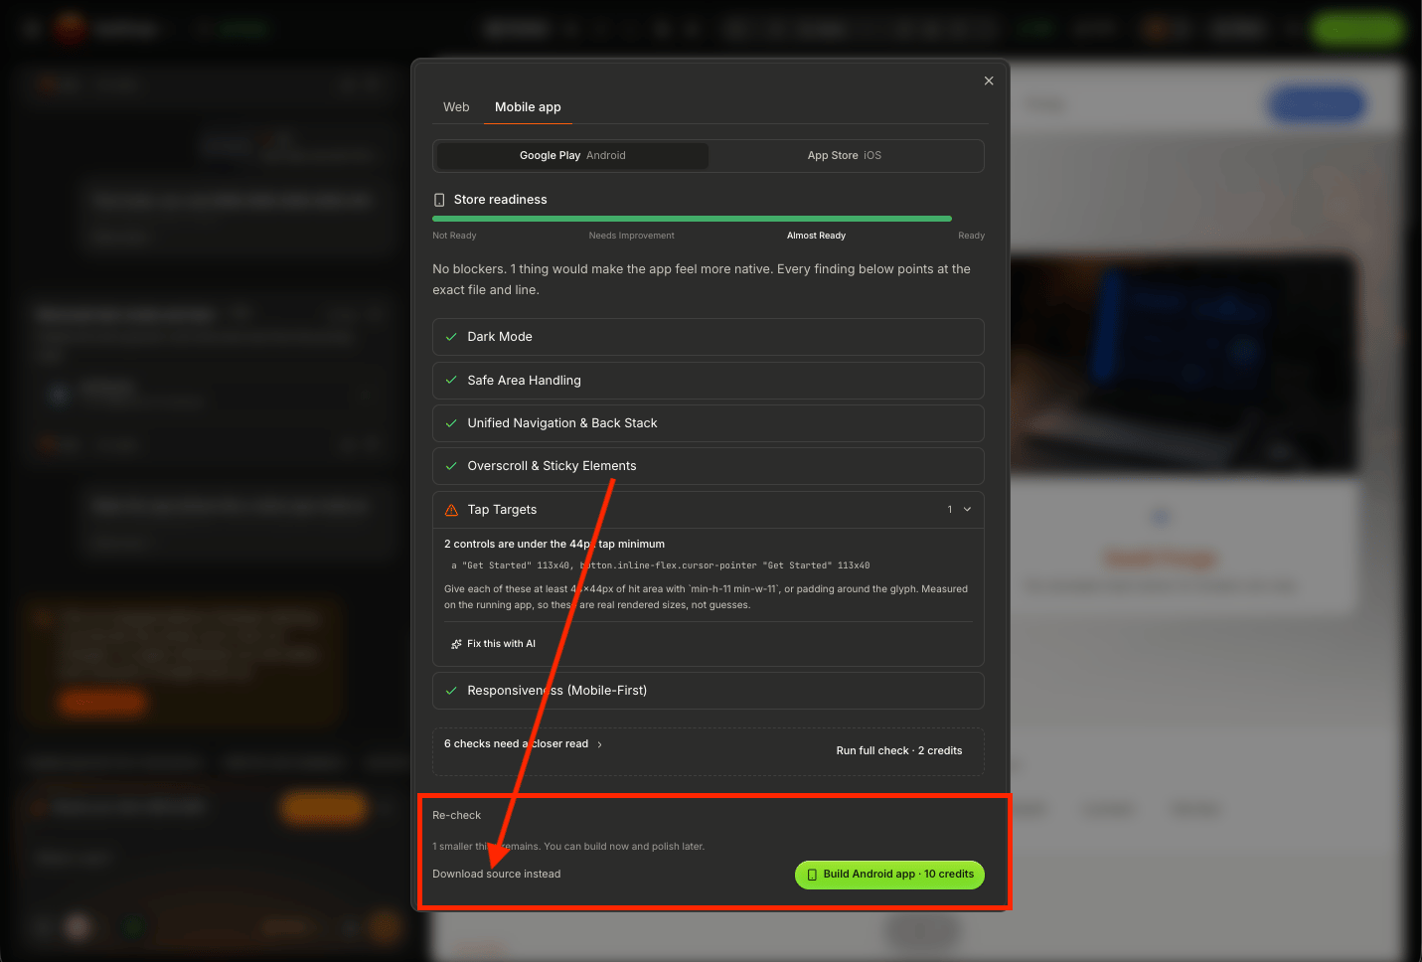This screenshot has height=962, width=1422.
Task: Click the chevron after 6 checks need a closer read
Action: tap(599, 744)
